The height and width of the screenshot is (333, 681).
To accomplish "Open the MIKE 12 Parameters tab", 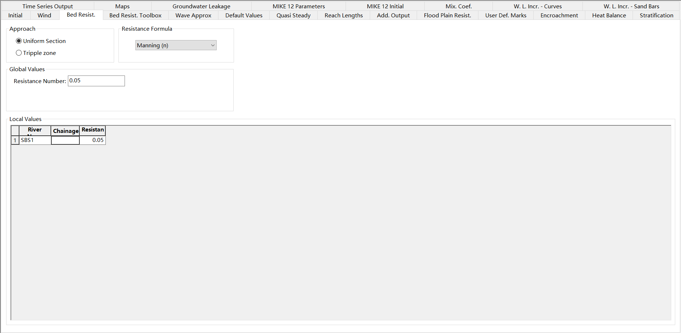I will [x=299, y=6].
